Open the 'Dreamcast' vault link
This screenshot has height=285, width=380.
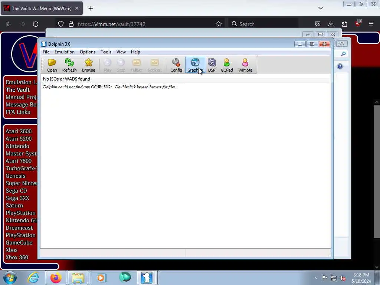tap(19, 228)
